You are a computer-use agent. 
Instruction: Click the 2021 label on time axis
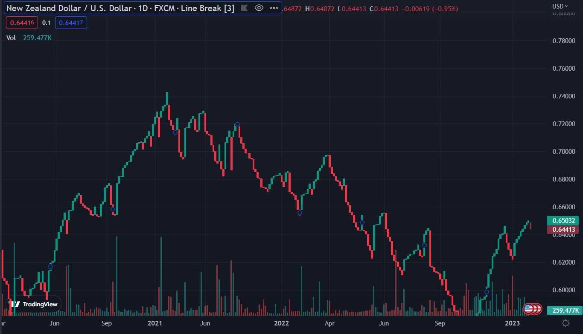(154, 323)
